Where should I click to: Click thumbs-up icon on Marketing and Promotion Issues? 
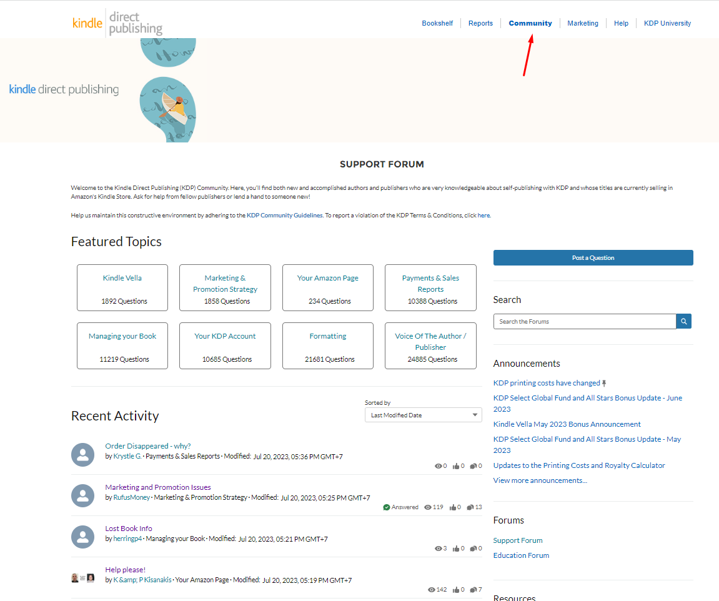[453, 507]
